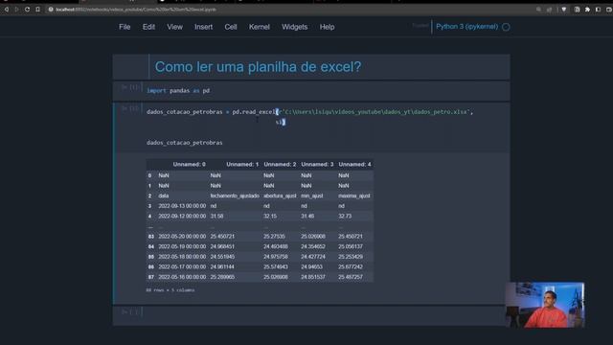613x345 pixels.
Task: Click the 'data' cell in row 2
Action: click(164, 195)
